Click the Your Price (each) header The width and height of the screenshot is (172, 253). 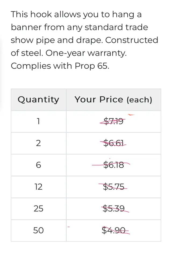point(113,100)
